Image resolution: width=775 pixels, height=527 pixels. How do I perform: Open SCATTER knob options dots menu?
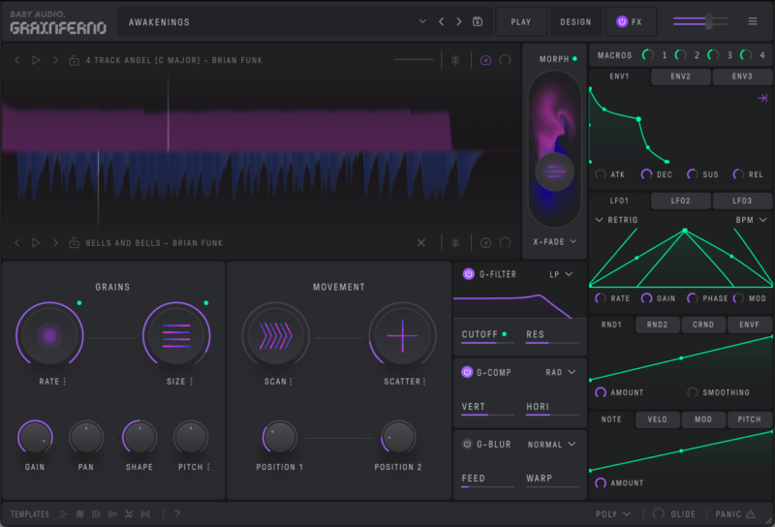(424, 381)
